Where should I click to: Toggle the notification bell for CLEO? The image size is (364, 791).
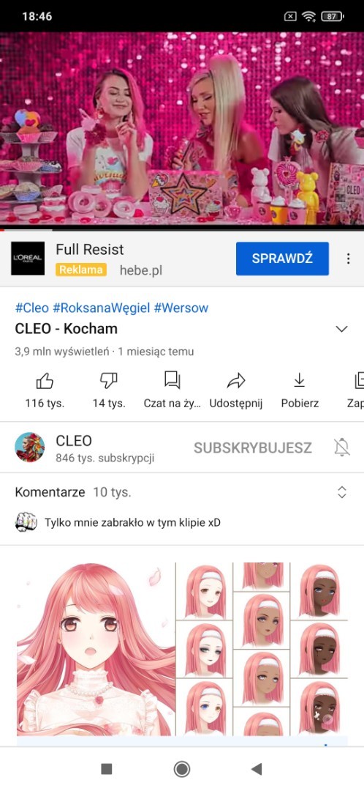tap(342, 447)
